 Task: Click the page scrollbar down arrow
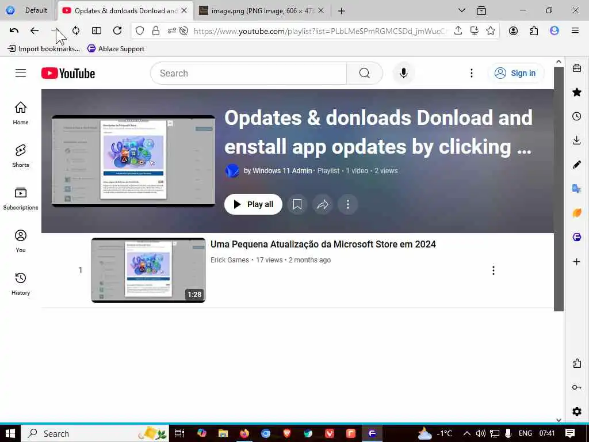point(559,420)
